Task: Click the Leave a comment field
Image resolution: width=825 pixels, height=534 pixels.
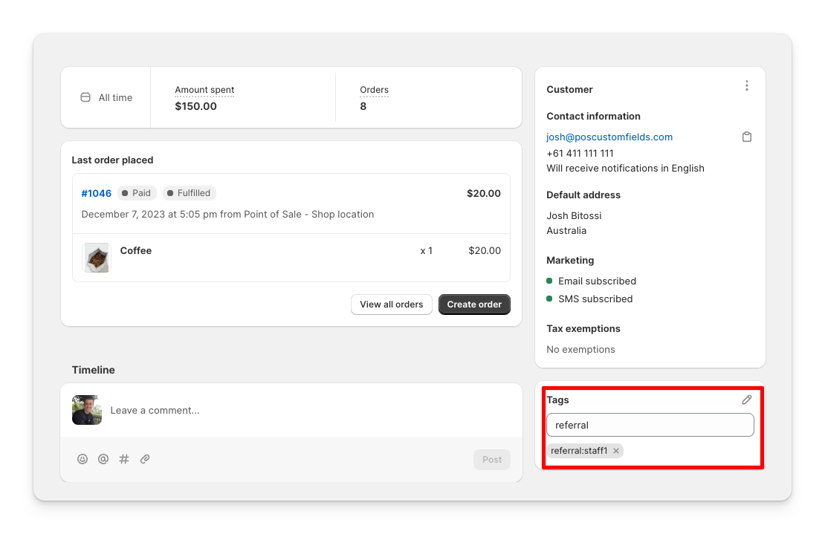Action: (x=223, y=410)
